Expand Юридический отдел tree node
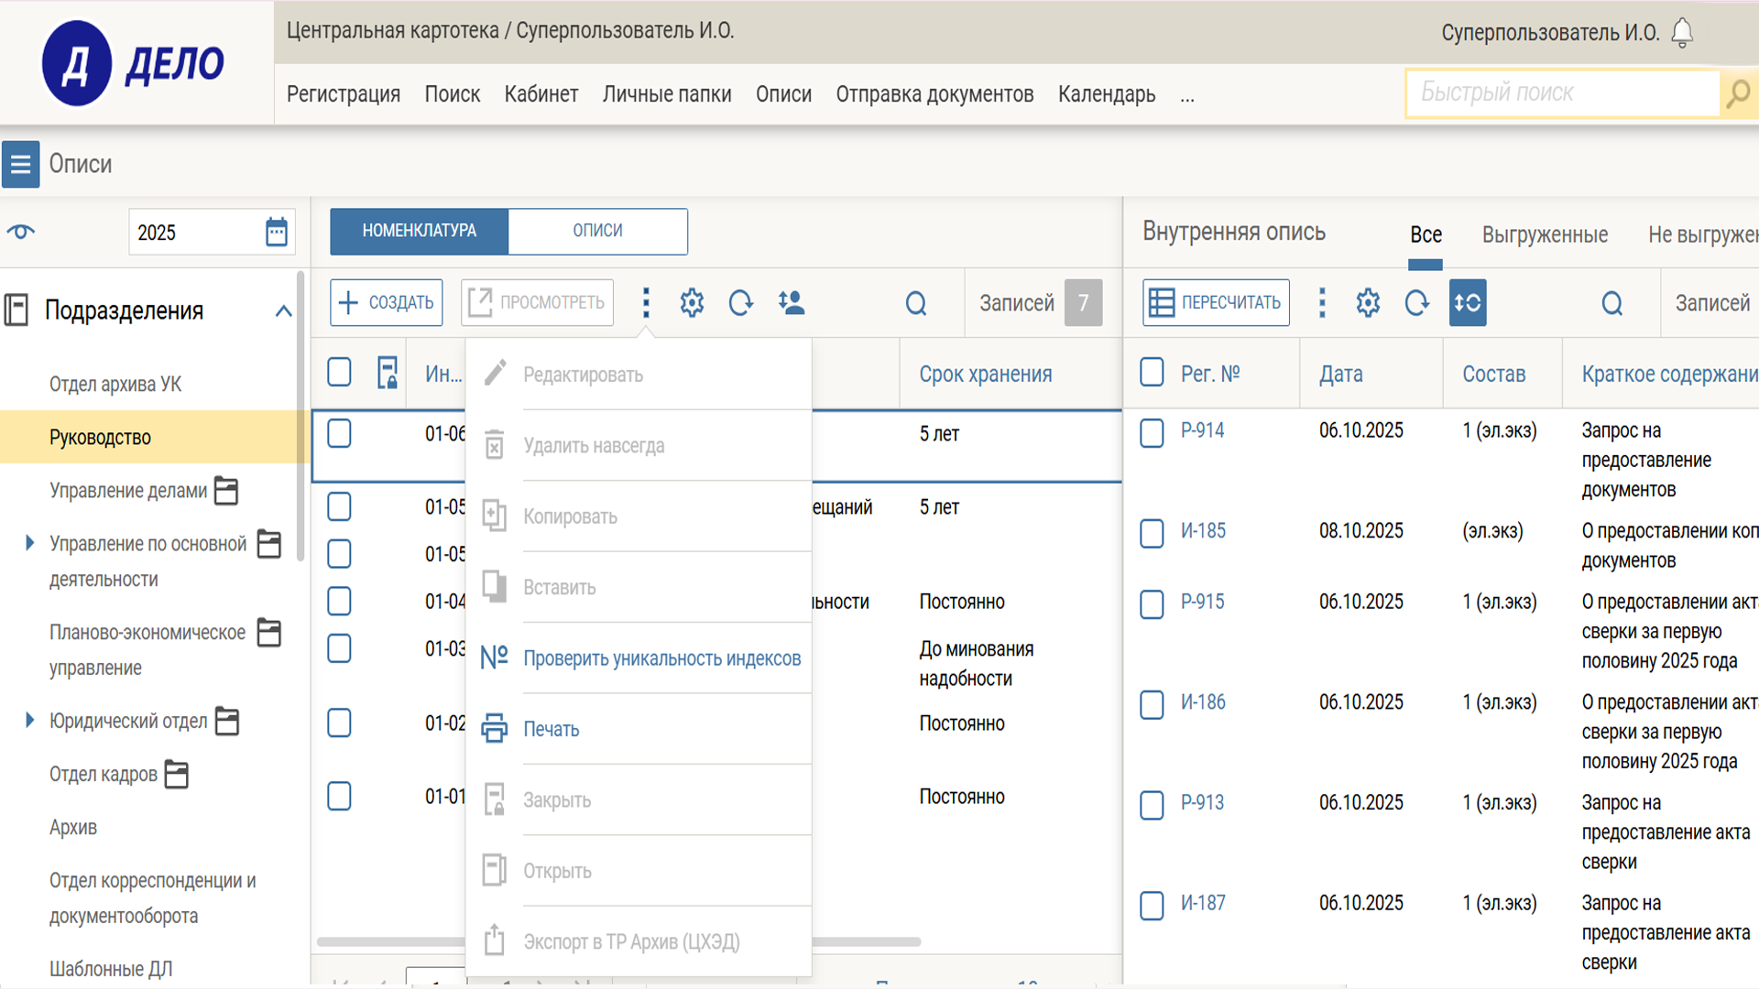The image size is (1759, 989). pyautogui.click(x=29, y=721)
